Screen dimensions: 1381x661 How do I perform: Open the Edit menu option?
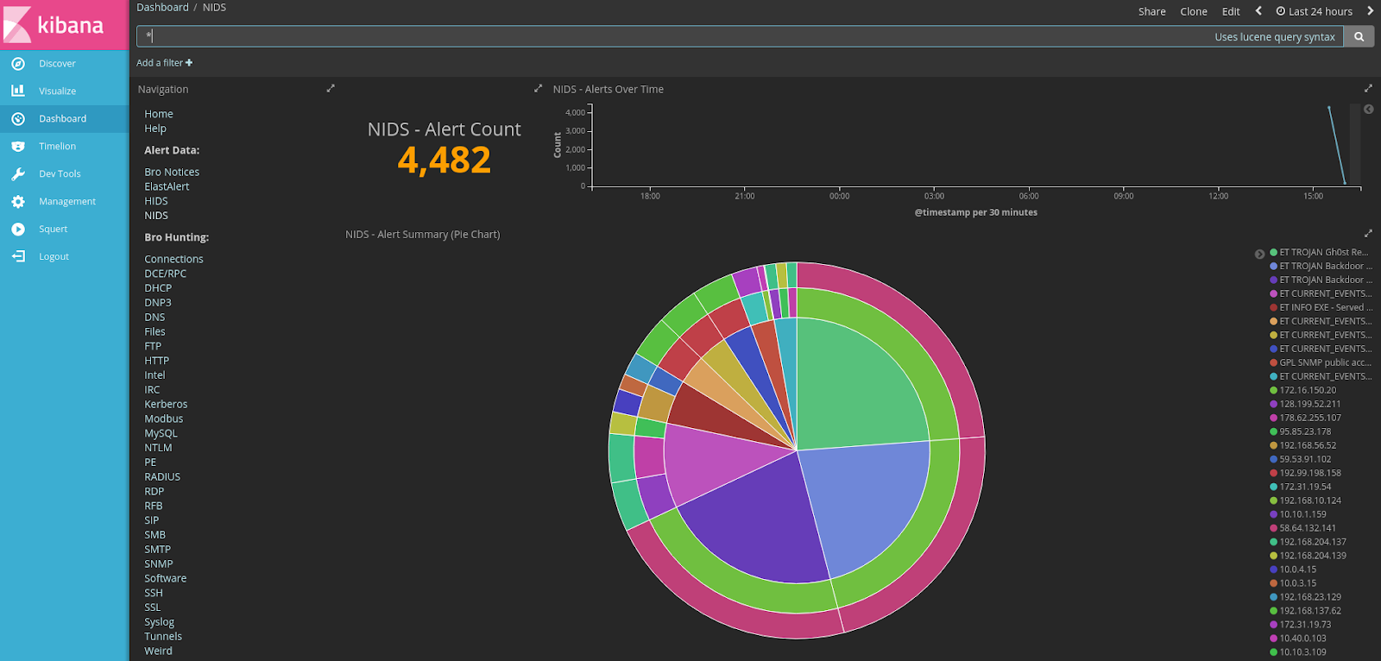[x=1231, y=11]
